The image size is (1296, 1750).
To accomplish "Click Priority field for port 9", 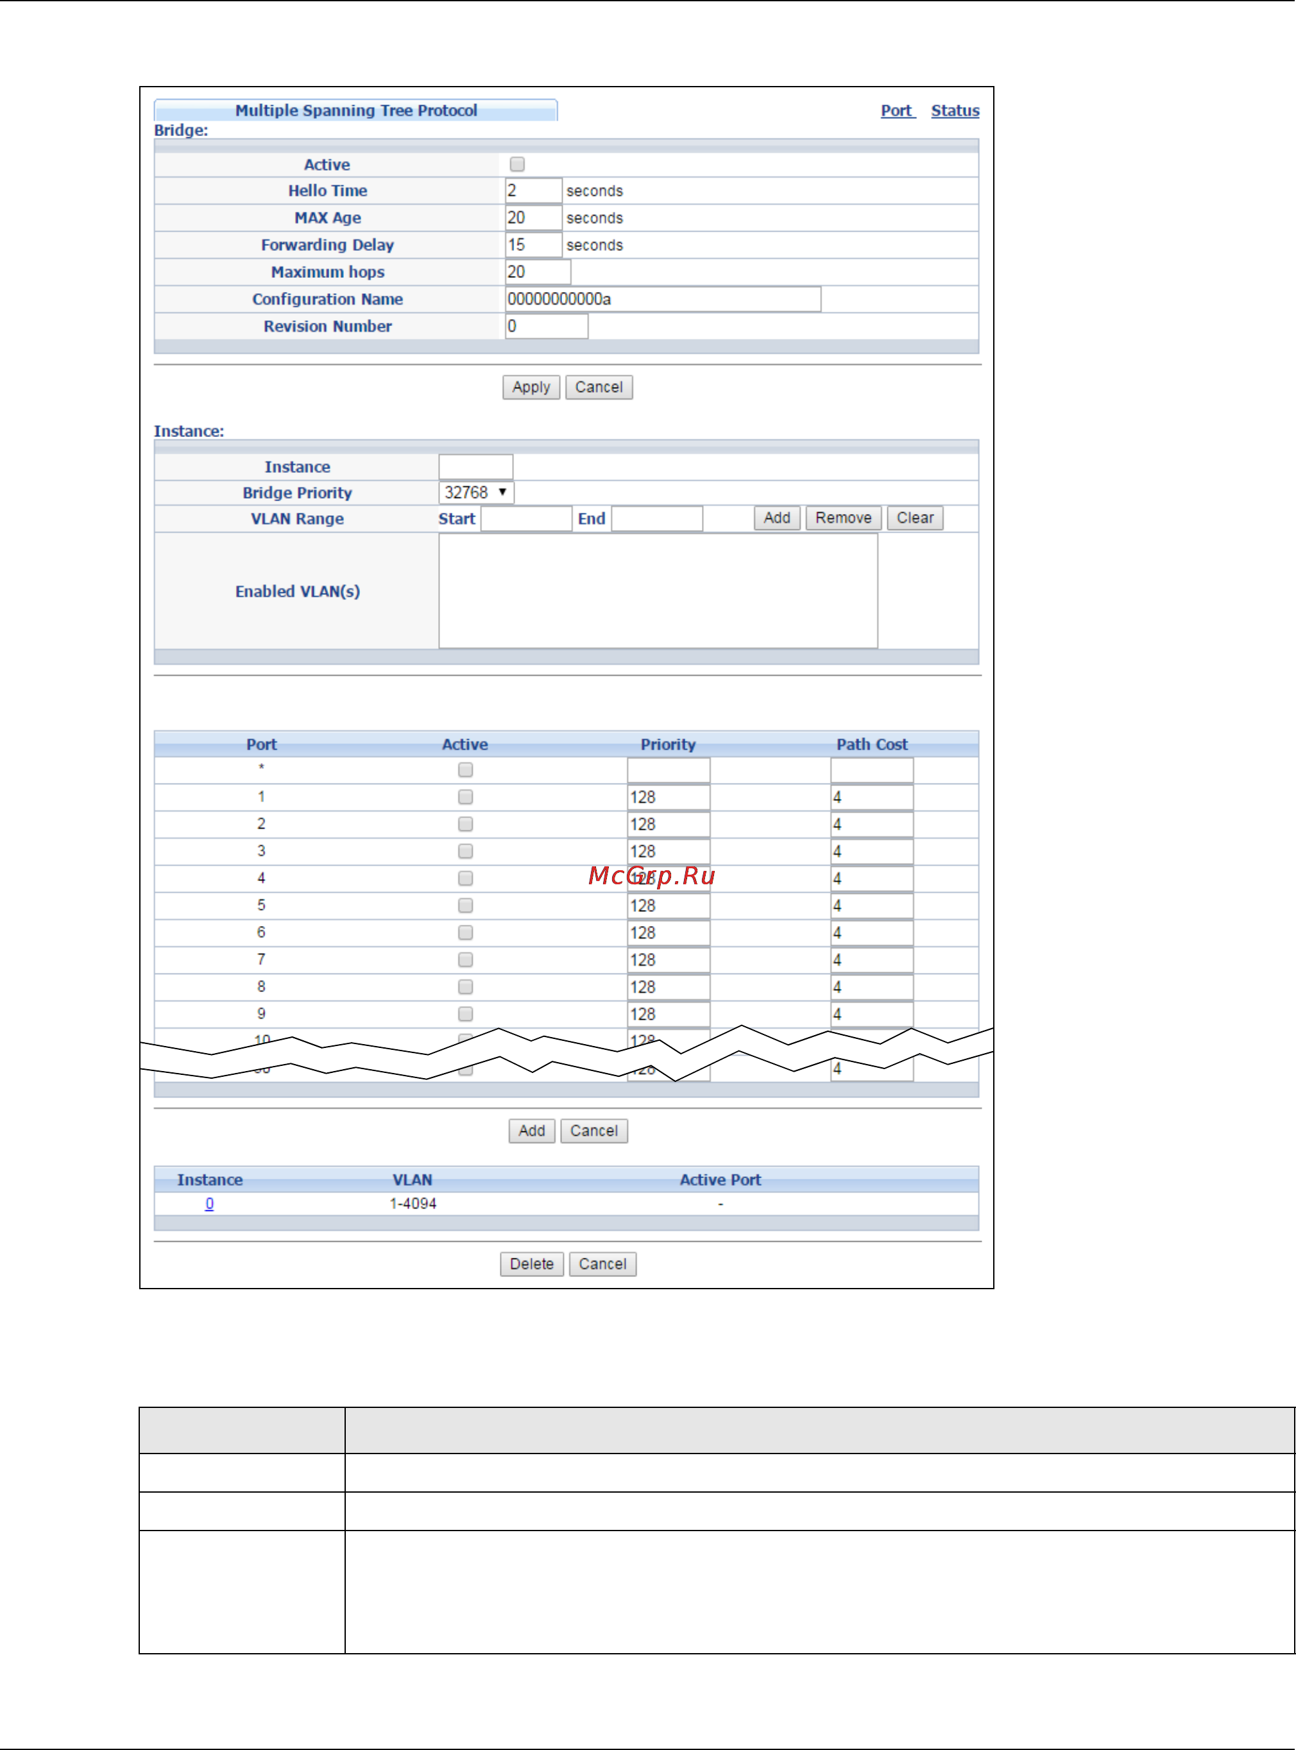I will [x=669, y=1015].
